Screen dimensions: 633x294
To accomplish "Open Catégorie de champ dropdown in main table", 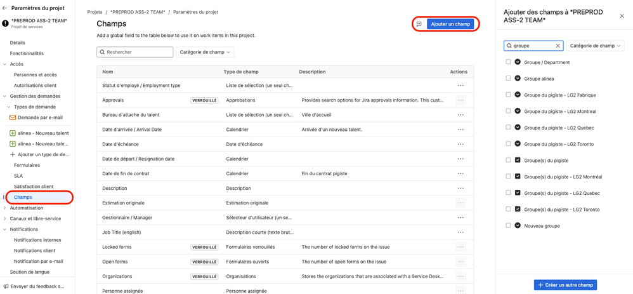I will [x=205, y=52].
